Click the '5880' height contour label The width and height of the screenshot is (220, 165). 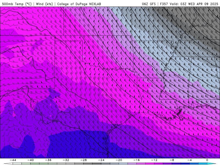click(x=55, y=121)
